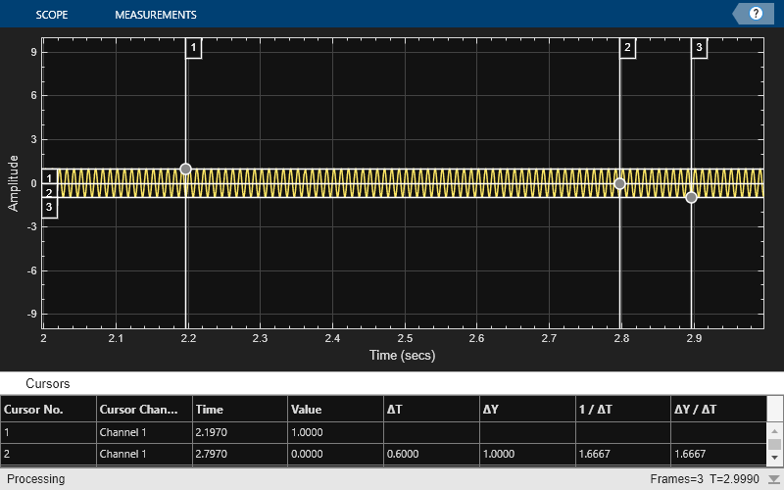Open the help question mark icon
The width and height of the screenshot is (784, 490).
click(756, 14)
